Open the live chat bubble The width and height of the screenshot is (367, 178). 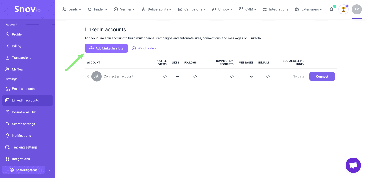[353, 165]
